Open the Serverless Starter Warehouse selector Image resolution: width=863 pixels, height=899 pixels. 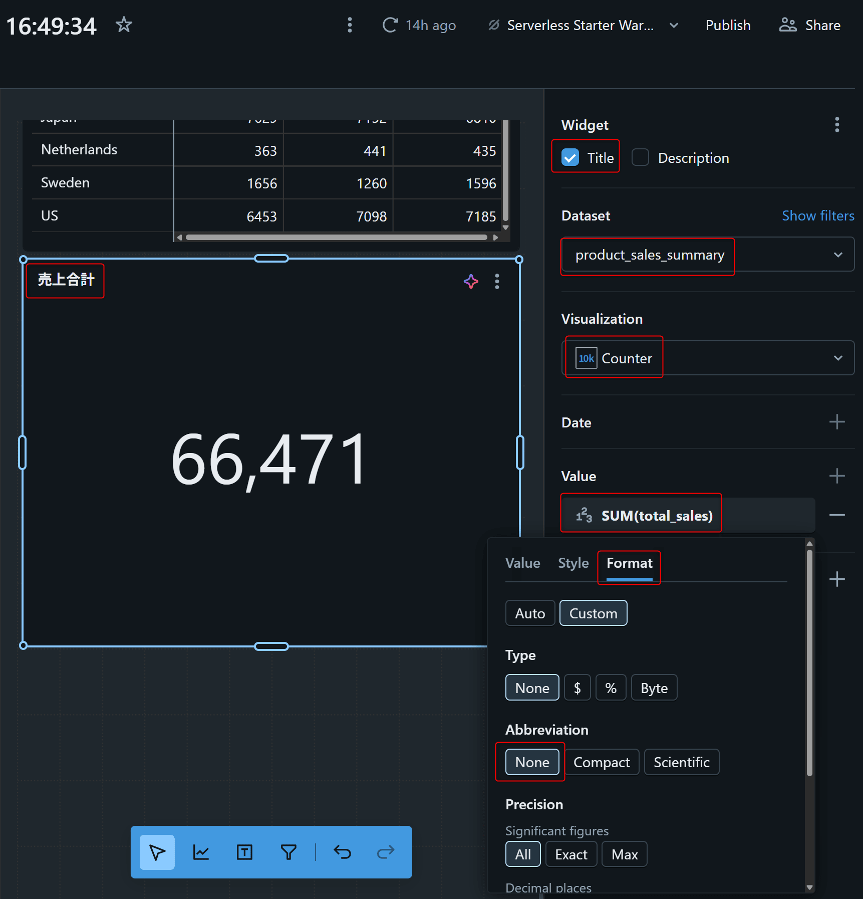[584, 26]
